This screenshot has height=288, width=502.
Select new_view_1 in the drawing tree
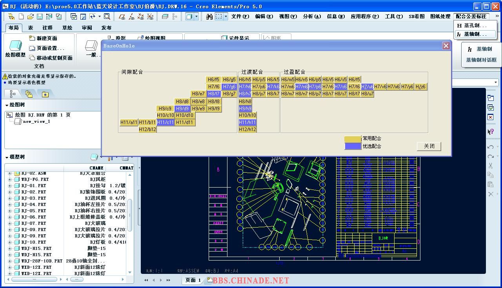click(36, 122)
